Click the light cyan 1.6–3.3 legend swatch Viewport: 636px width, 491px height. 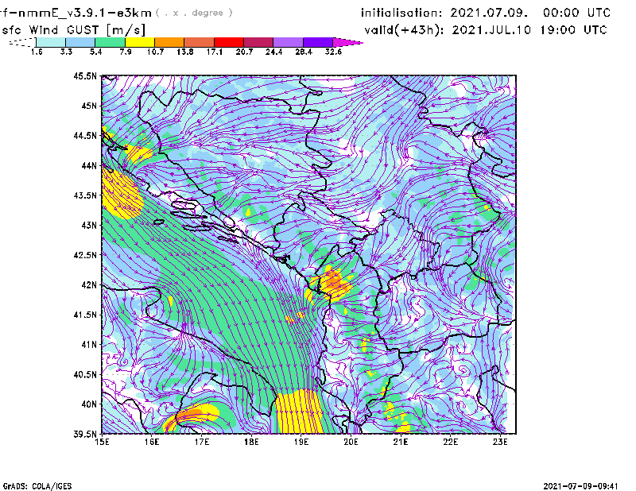(51, 42)
